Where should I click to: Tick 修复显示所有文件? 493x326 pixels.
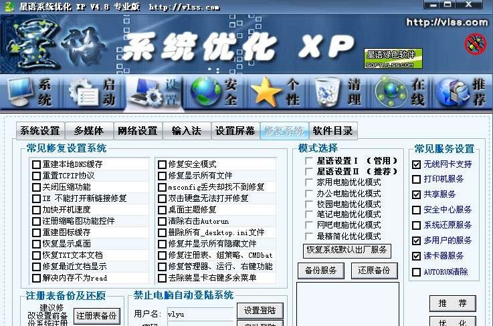[163, 176]
